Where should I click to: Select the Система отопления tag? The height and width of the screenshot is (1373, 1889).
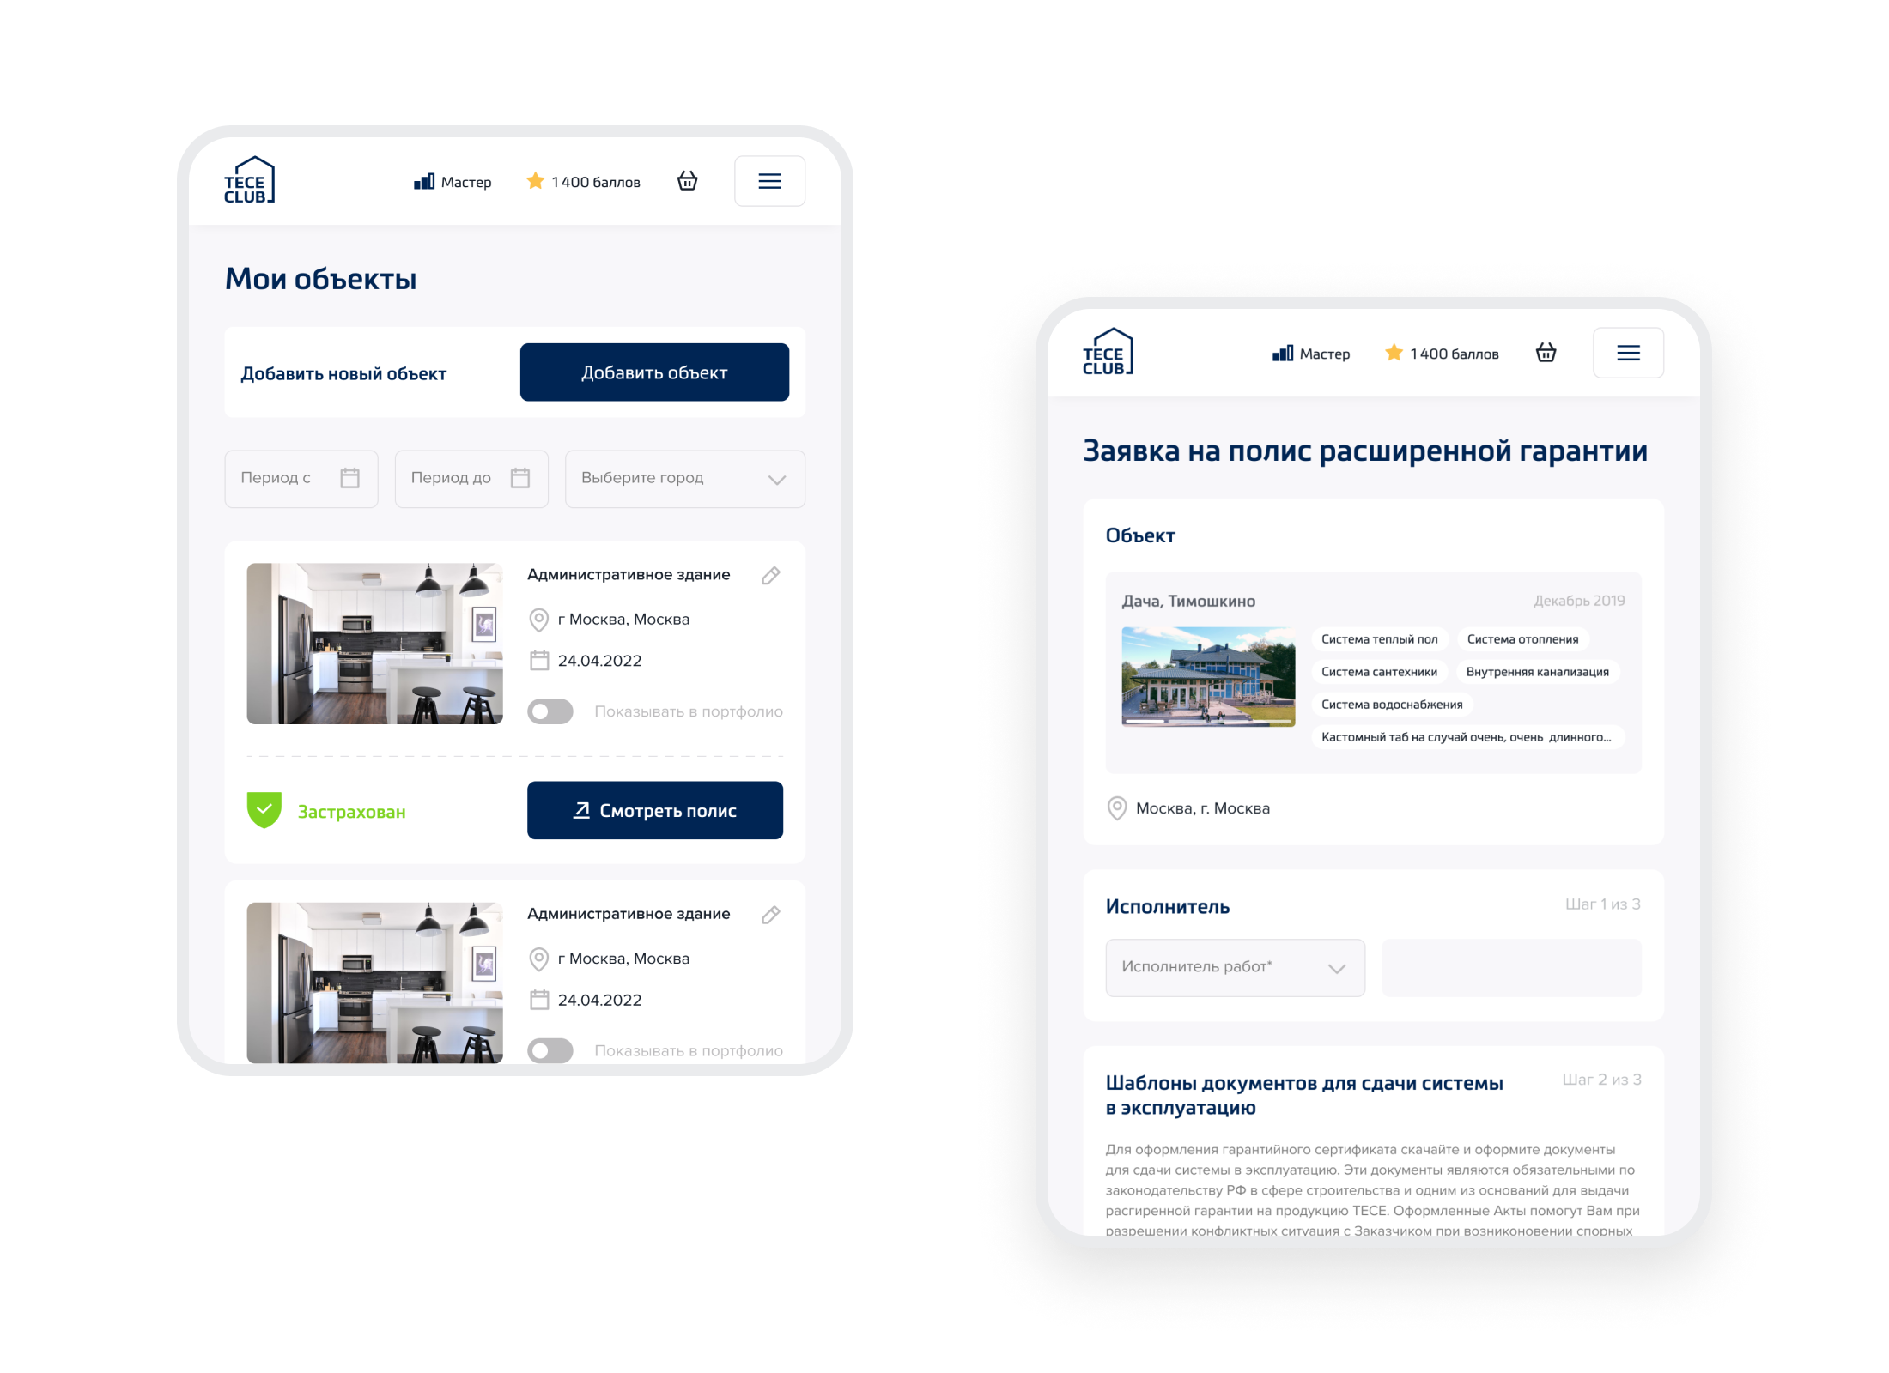coord(1522,639)
